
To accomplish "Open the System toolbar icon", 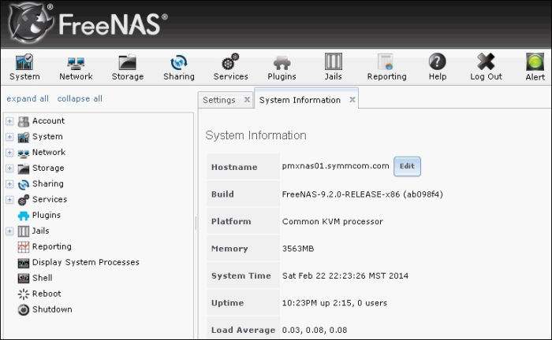I will (24, 63).
